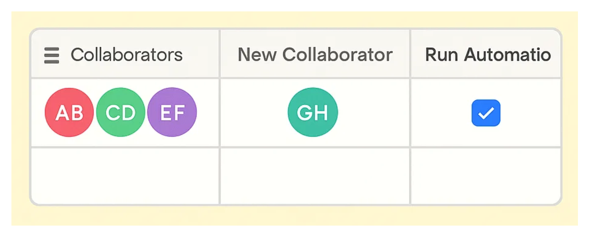Uncheck the Run Automation checkbox
Screen dimensions: 589x237
pyautogui.click(x=486, y=113)
